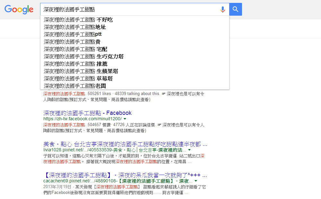Image resolution: width=321 pixels, height=199 pixels.
Task: Select suggestion ending with 宅配
Action: click(135, 49)
